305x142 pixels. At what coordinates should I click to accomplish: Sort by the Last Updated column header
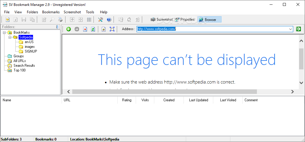coord(199,100)
